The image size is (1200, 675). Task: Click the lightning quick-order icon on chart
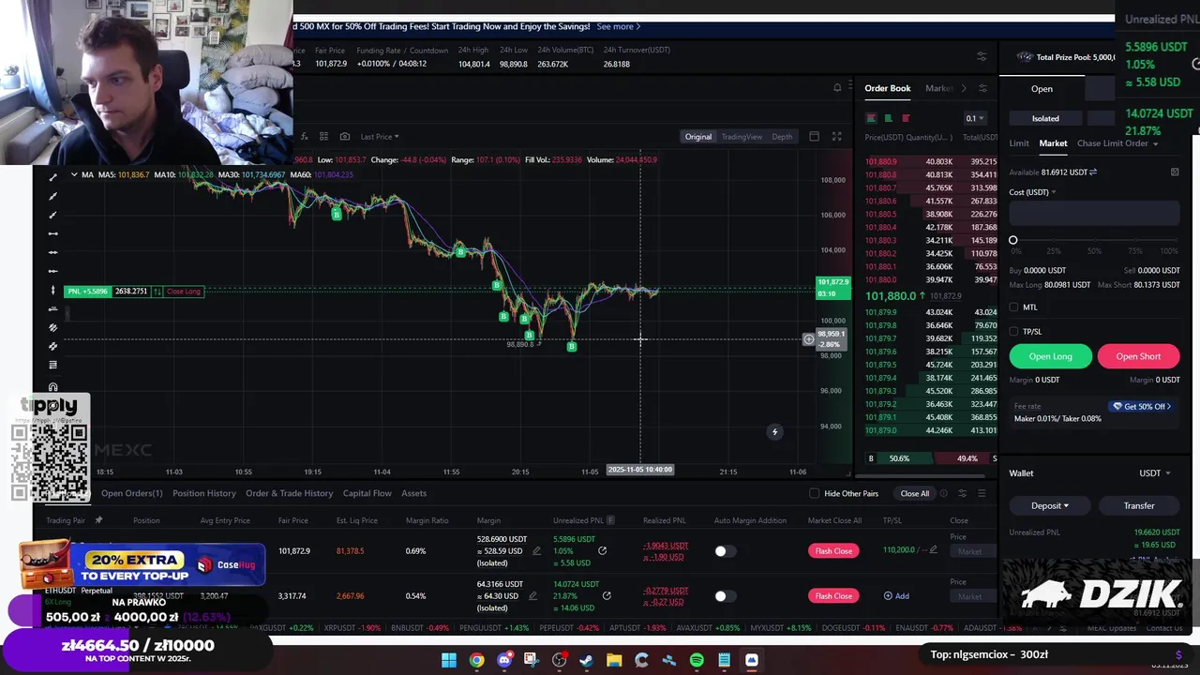click(x=774, y=432)
